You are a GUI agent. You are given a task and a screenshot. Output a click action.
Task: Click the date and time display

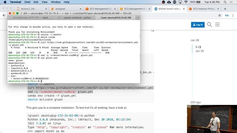point(212,2)
